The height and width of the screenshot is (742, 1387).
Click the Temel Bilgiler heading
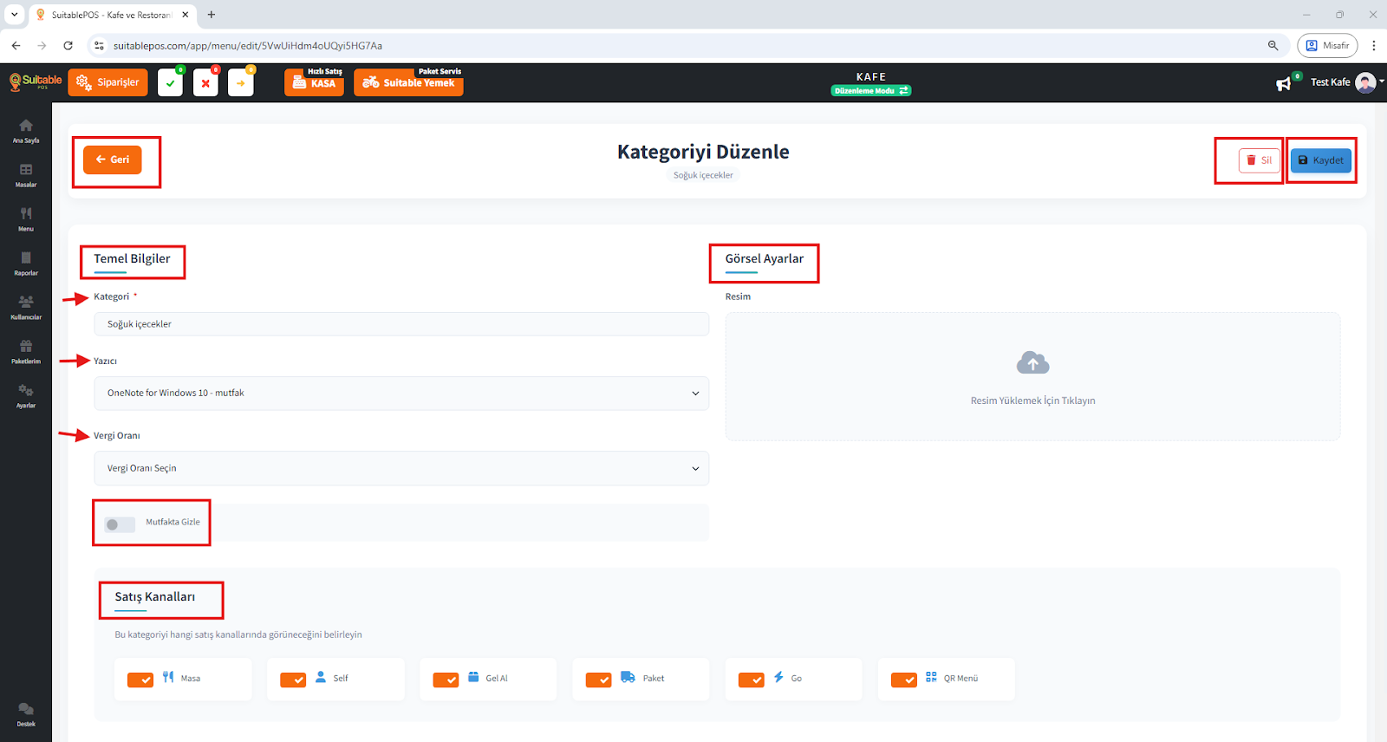tap(132, 258)
